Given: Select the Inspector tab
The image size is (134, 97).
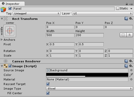Looking at the screenshot, I should point(12,4).
